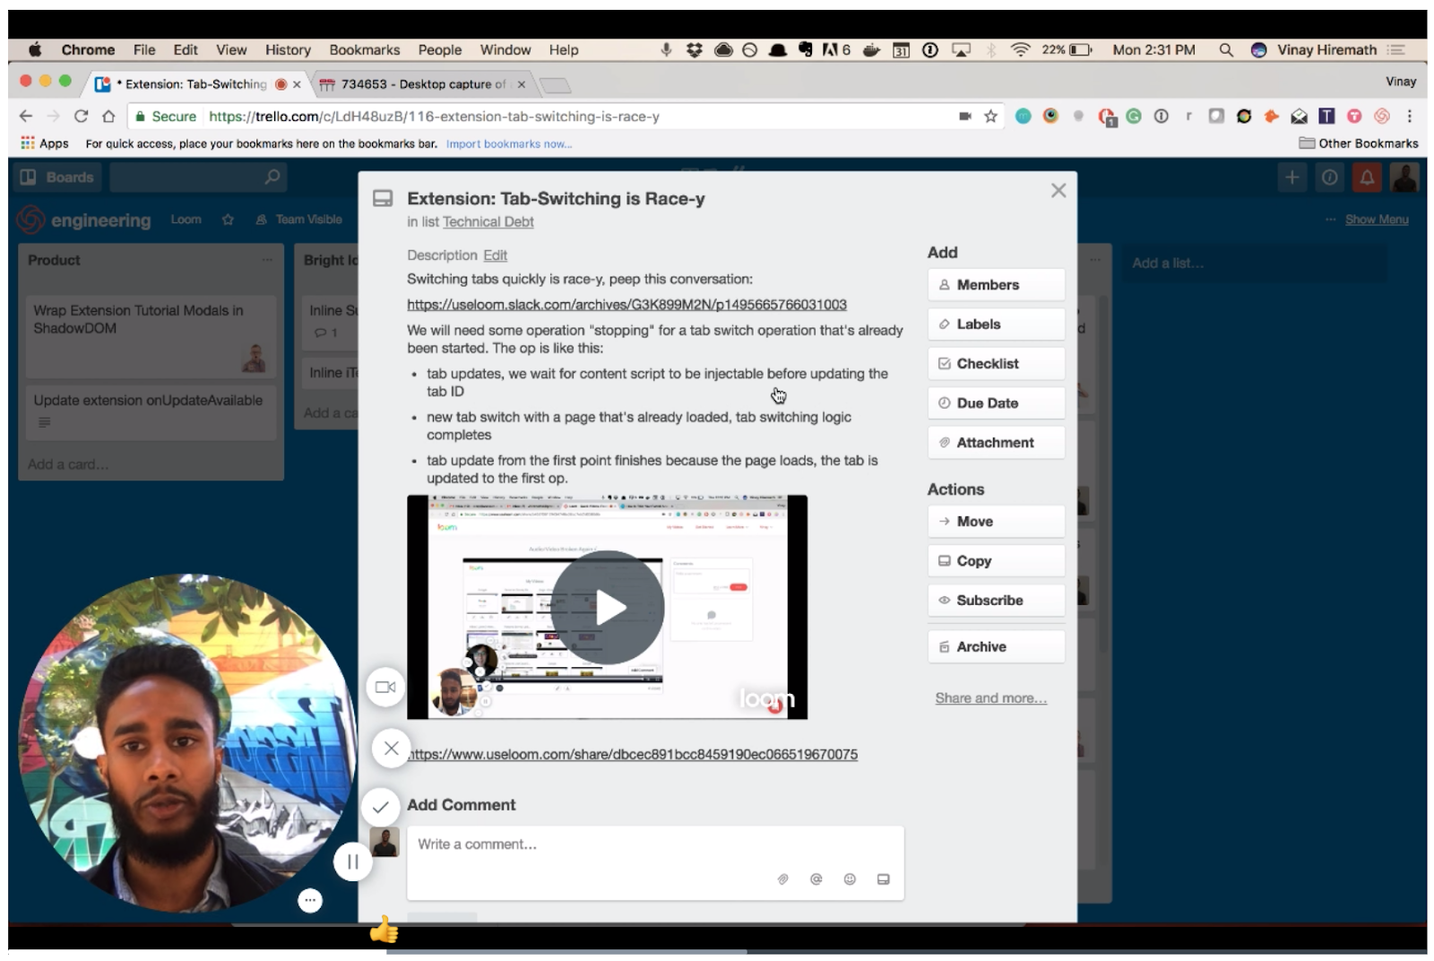
Task: Open the useloom.com share link
Action: pyautogui.click(x=632, y=755)
